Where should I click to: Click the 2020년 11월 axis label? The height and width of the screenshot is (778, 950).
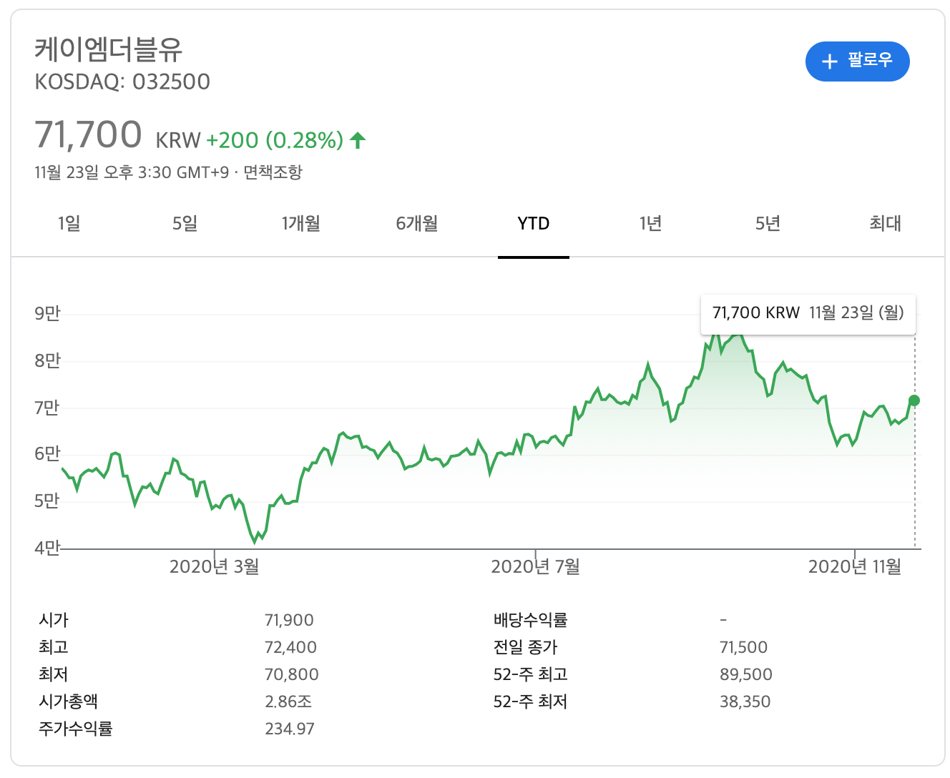point(855,567)
